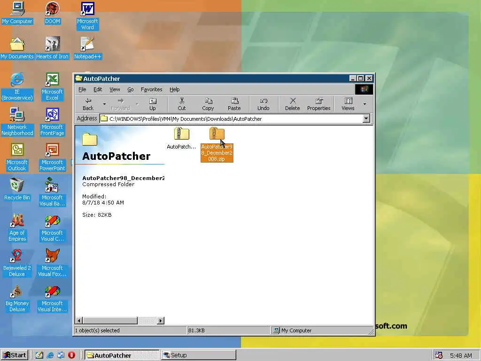Click the Start button
Image resolution: width=481 pixels, height=361 pixels.
click(x=15, y=355)
